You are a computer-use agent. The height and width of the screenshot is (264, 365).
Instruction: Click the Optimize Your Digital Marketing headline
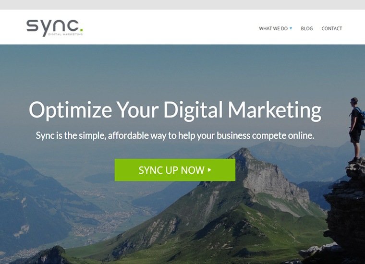pos(175,110)
